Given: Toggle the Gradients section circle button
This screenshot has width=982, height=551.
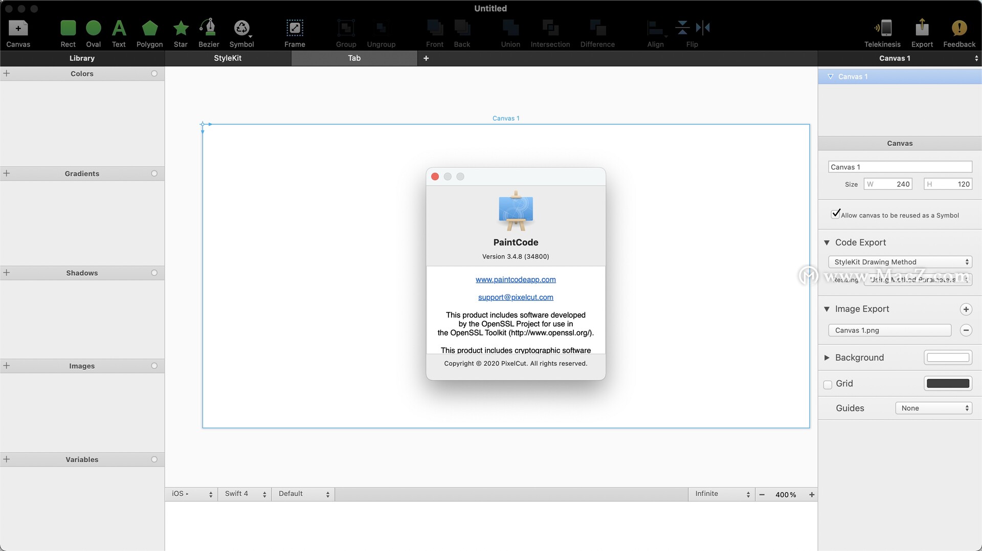Looking at the screenshot, I should 154,173.
